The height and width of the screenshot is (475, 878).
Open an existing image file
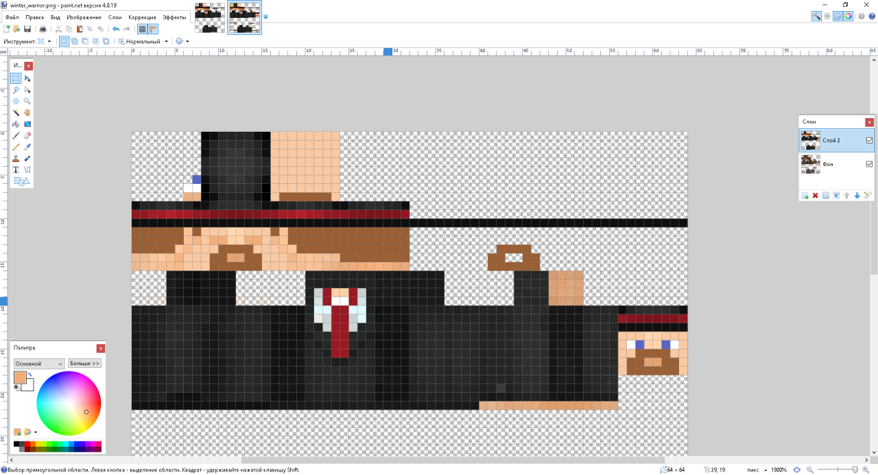[16, 29]
